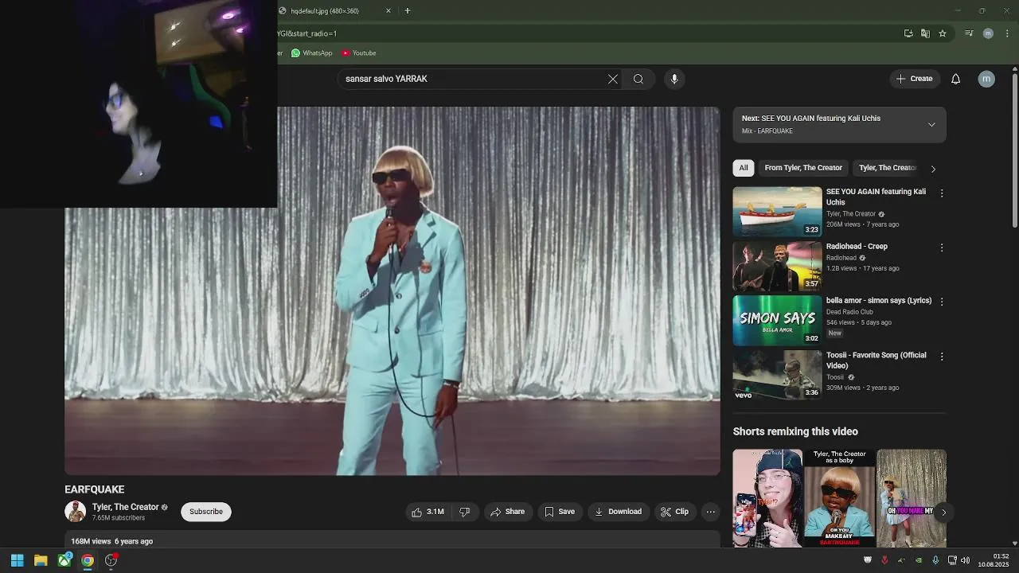Open Chrome three-dot menu
Viewport: 1019px width, 573px height.
1006,33
